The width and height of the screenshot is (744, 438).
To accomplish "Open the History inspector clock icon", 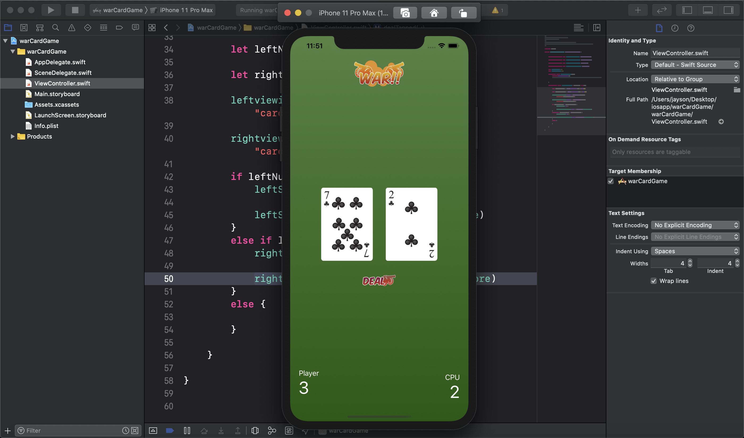I will (675, 28).
